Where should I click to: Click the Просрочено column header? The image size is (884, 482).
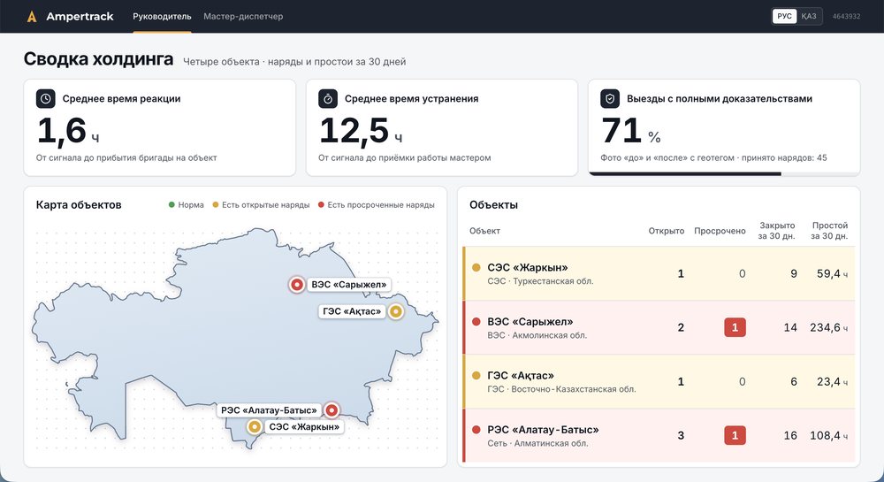click(x=720, y=231)
